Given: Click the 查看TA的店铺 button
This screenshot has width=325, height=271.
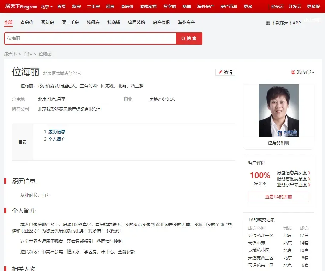Looking at the screenshot, I should (x=278, y=197).
